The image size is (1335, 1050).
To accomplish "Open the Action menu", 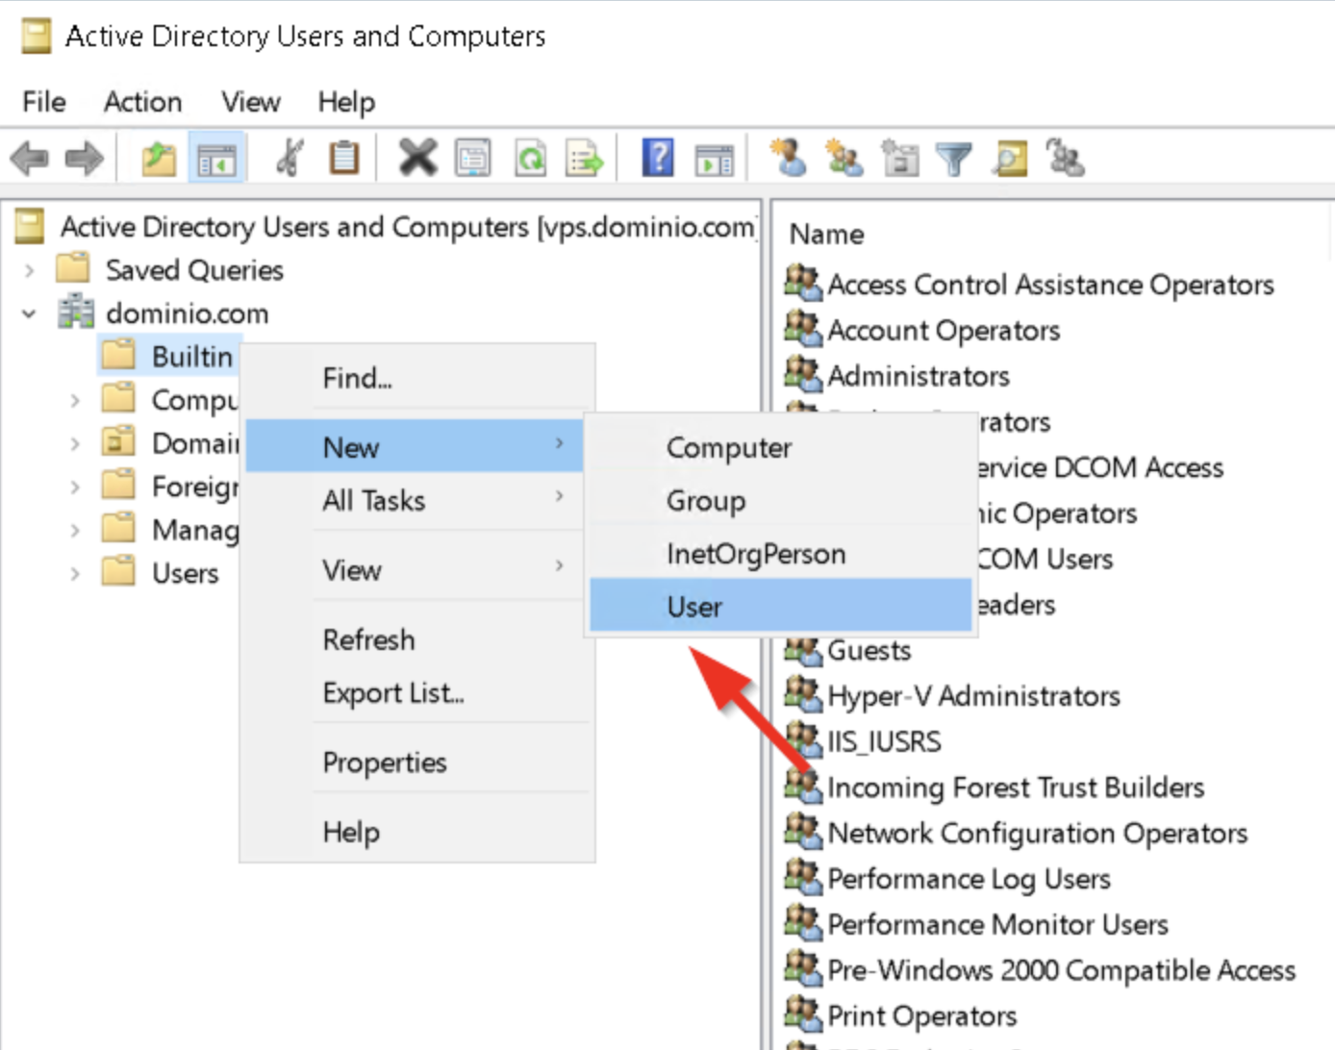I will coord(142,102).
